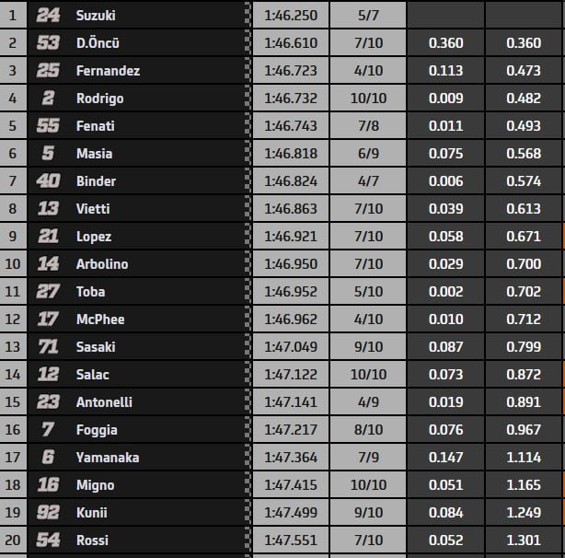
Task: Select the number 40 badge for Binder
Action: [48, 181]
